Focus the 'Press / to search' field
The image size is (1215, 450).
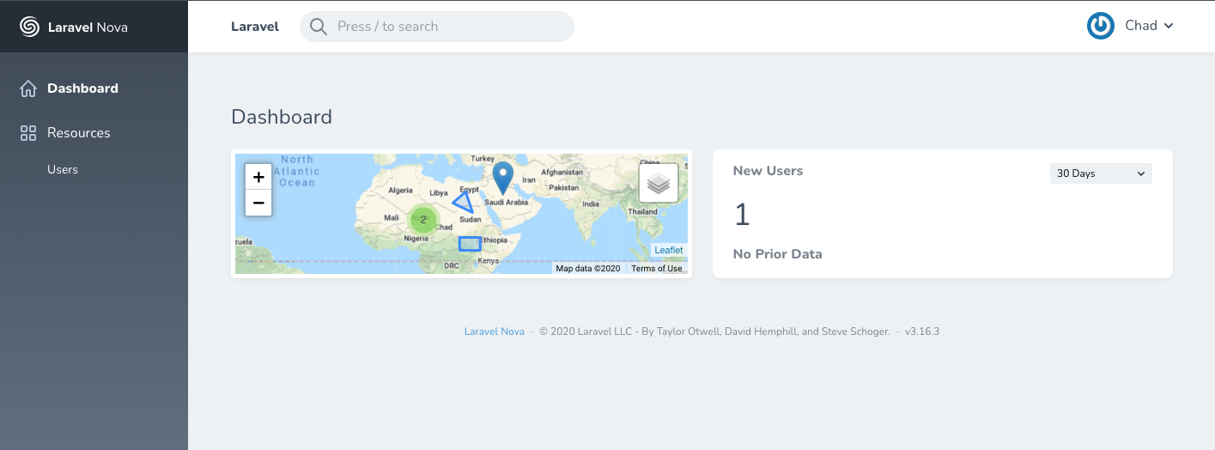[447, 27]
